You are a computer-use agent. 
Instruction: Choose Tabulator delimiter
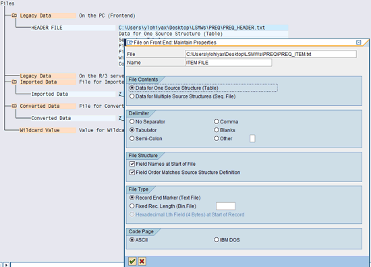click(x=132, y=130)
